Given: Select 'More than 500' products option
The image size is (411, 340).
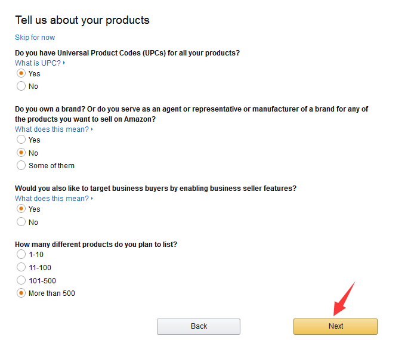Looking at the screenshot, I should click(x=21, y=293).
